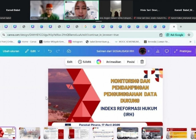The width and height of the screenshot is (196, 140).
Task: Select Hivia Sari Dewi participant tile
Action: pos(150,10)
